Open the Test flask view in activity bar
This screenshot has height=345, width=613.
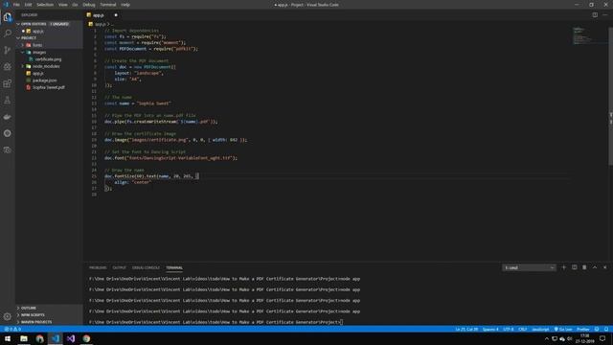8,100
